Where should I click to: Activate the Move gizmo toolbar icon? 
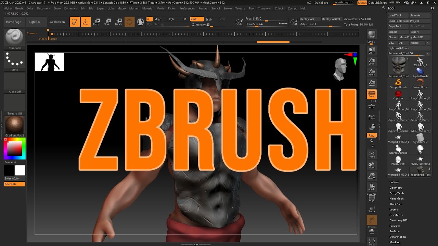97,22
